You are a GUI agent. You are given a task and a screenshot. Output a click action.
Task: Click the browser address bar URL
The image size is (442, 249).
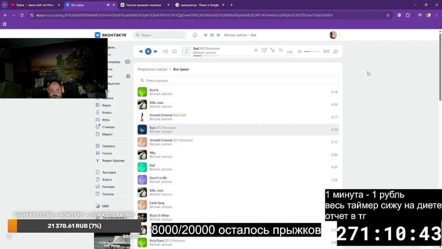pos(184,15)
